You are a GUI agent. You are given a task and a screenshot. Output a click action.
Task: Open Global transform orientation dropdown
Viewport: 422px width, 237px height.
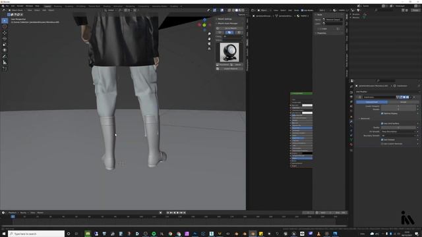[x=111, y=11]
